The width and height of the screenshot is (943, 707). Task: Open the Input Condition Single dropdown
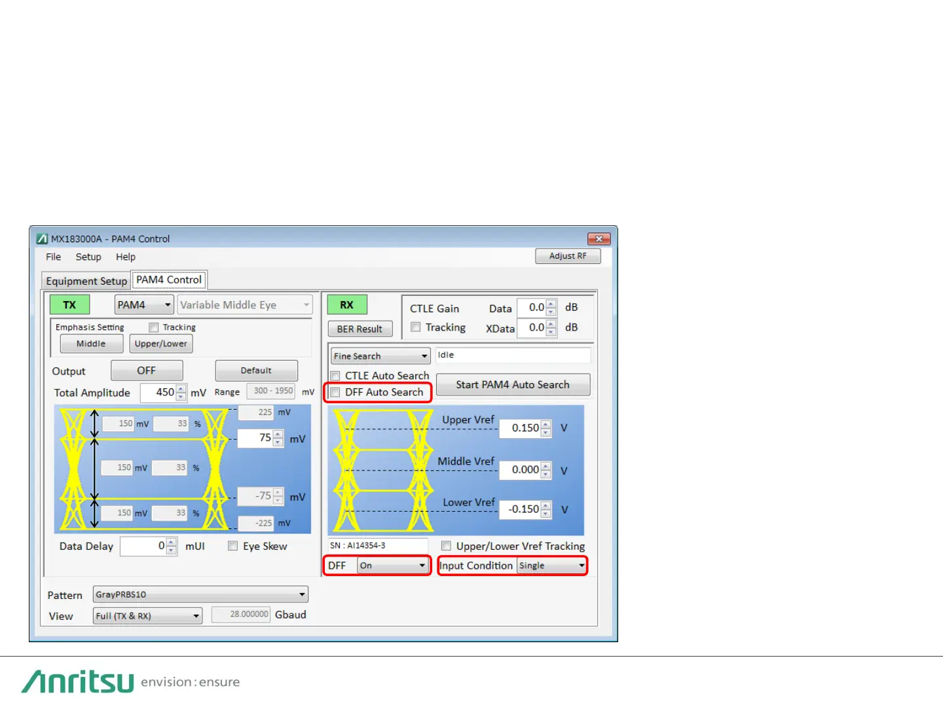pos(551,566)
